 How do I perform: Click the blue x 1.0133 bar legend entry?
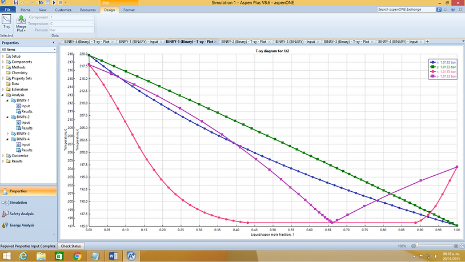[x=443, y=62]
